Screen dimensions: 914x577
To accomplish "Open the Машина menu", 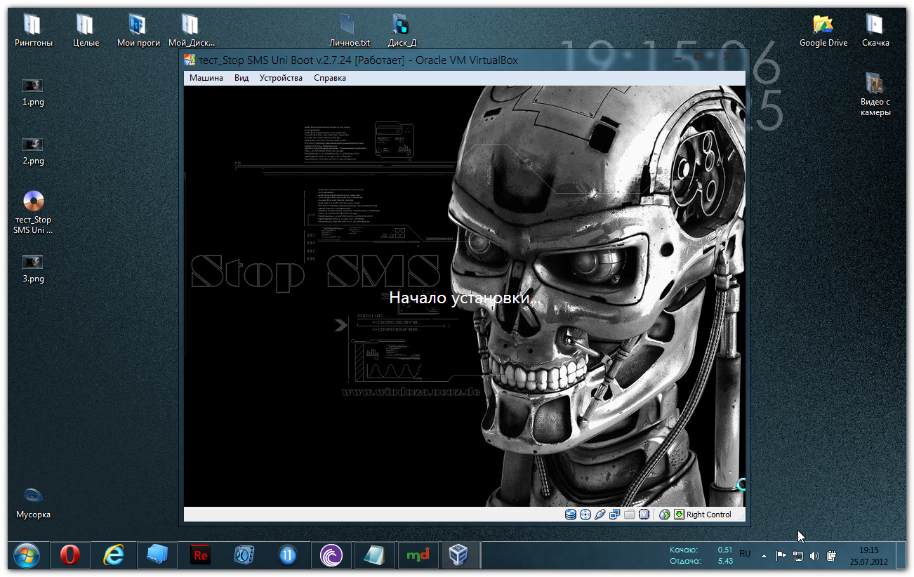I will tap(206, 78).
